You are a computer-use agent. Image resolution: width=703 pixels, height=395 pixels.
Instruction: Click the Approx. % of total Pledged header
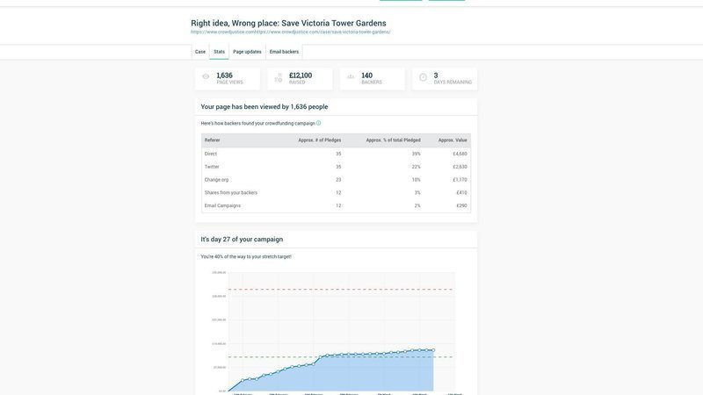393,140
